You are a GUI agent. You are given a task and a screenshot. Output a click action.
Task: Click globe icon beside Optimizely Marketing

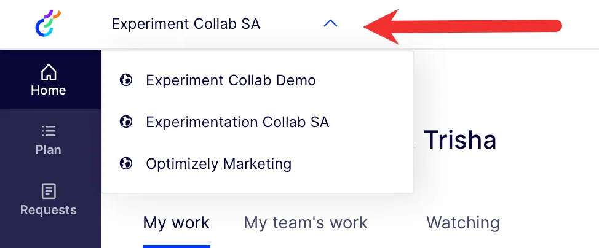125,164
